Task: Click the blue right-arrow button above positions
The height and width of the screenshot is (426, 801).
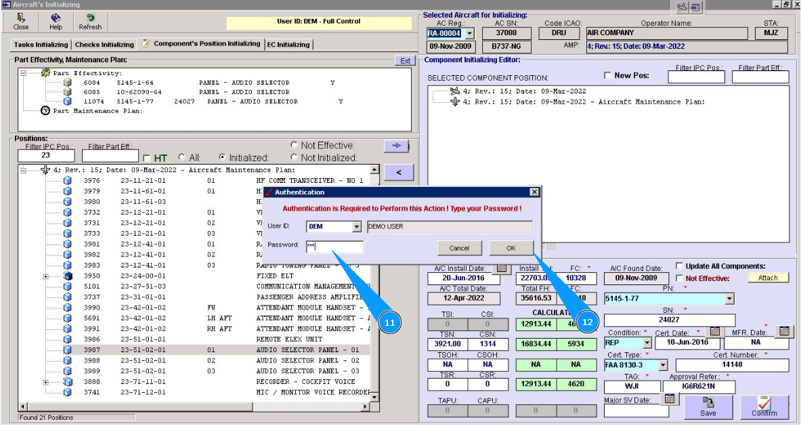Action: click(396, 146)
